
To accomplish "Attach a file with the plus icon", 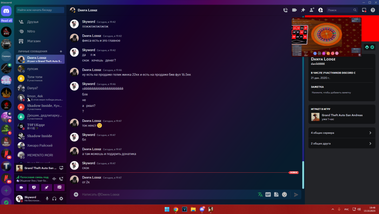I will tap(76, 194).
